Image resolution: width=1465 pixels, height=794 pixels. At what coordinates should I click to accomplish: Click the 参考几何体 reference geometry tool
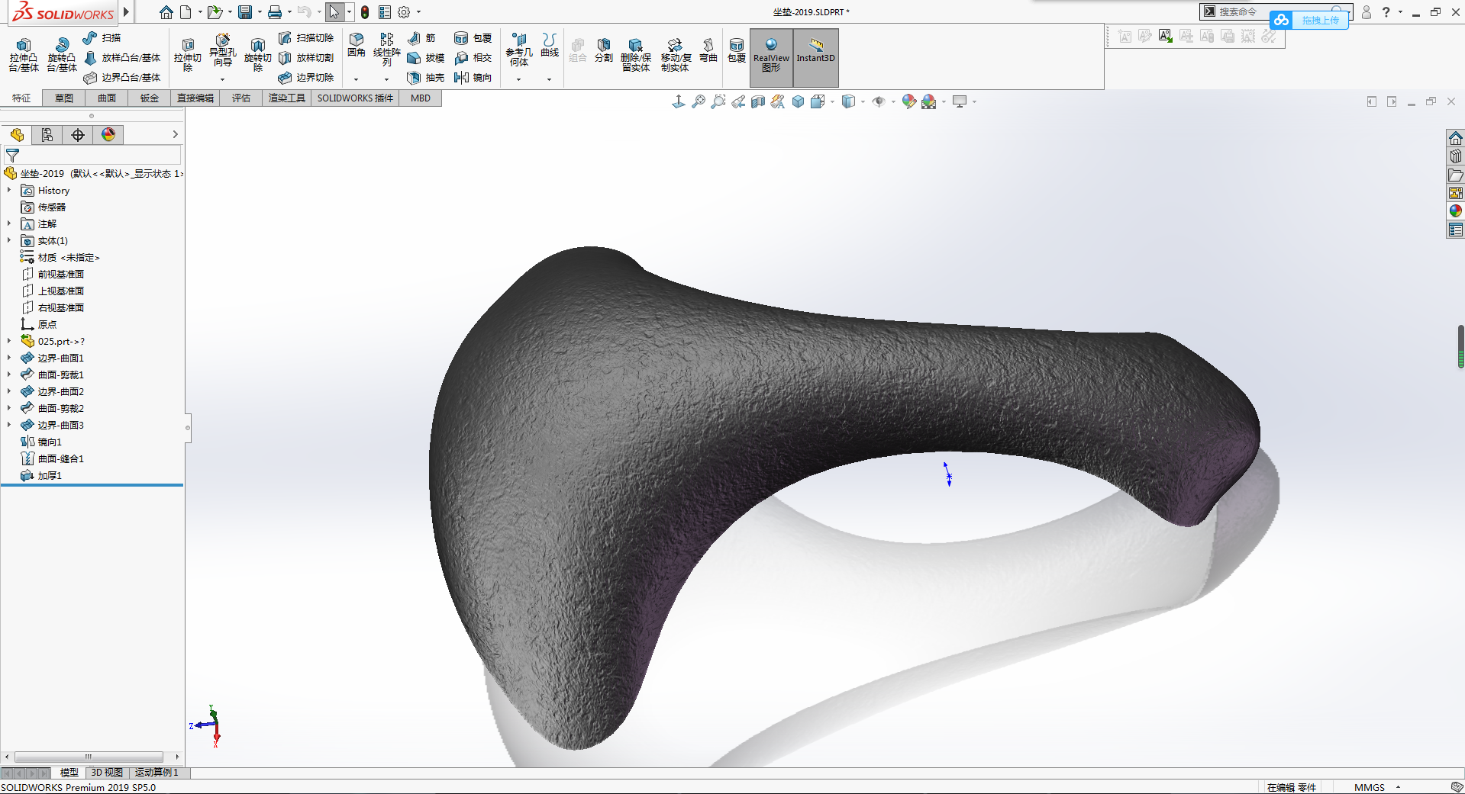pyautogui.click(x=519, y=50)
